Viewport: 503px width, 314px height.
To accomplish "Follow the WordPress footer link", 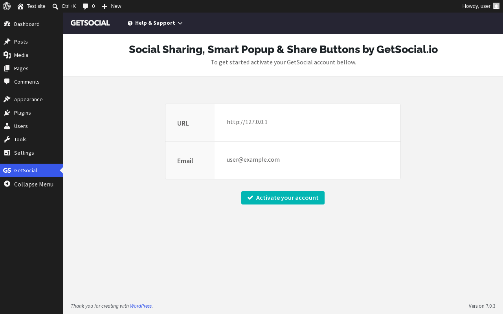I will point(141,306).
